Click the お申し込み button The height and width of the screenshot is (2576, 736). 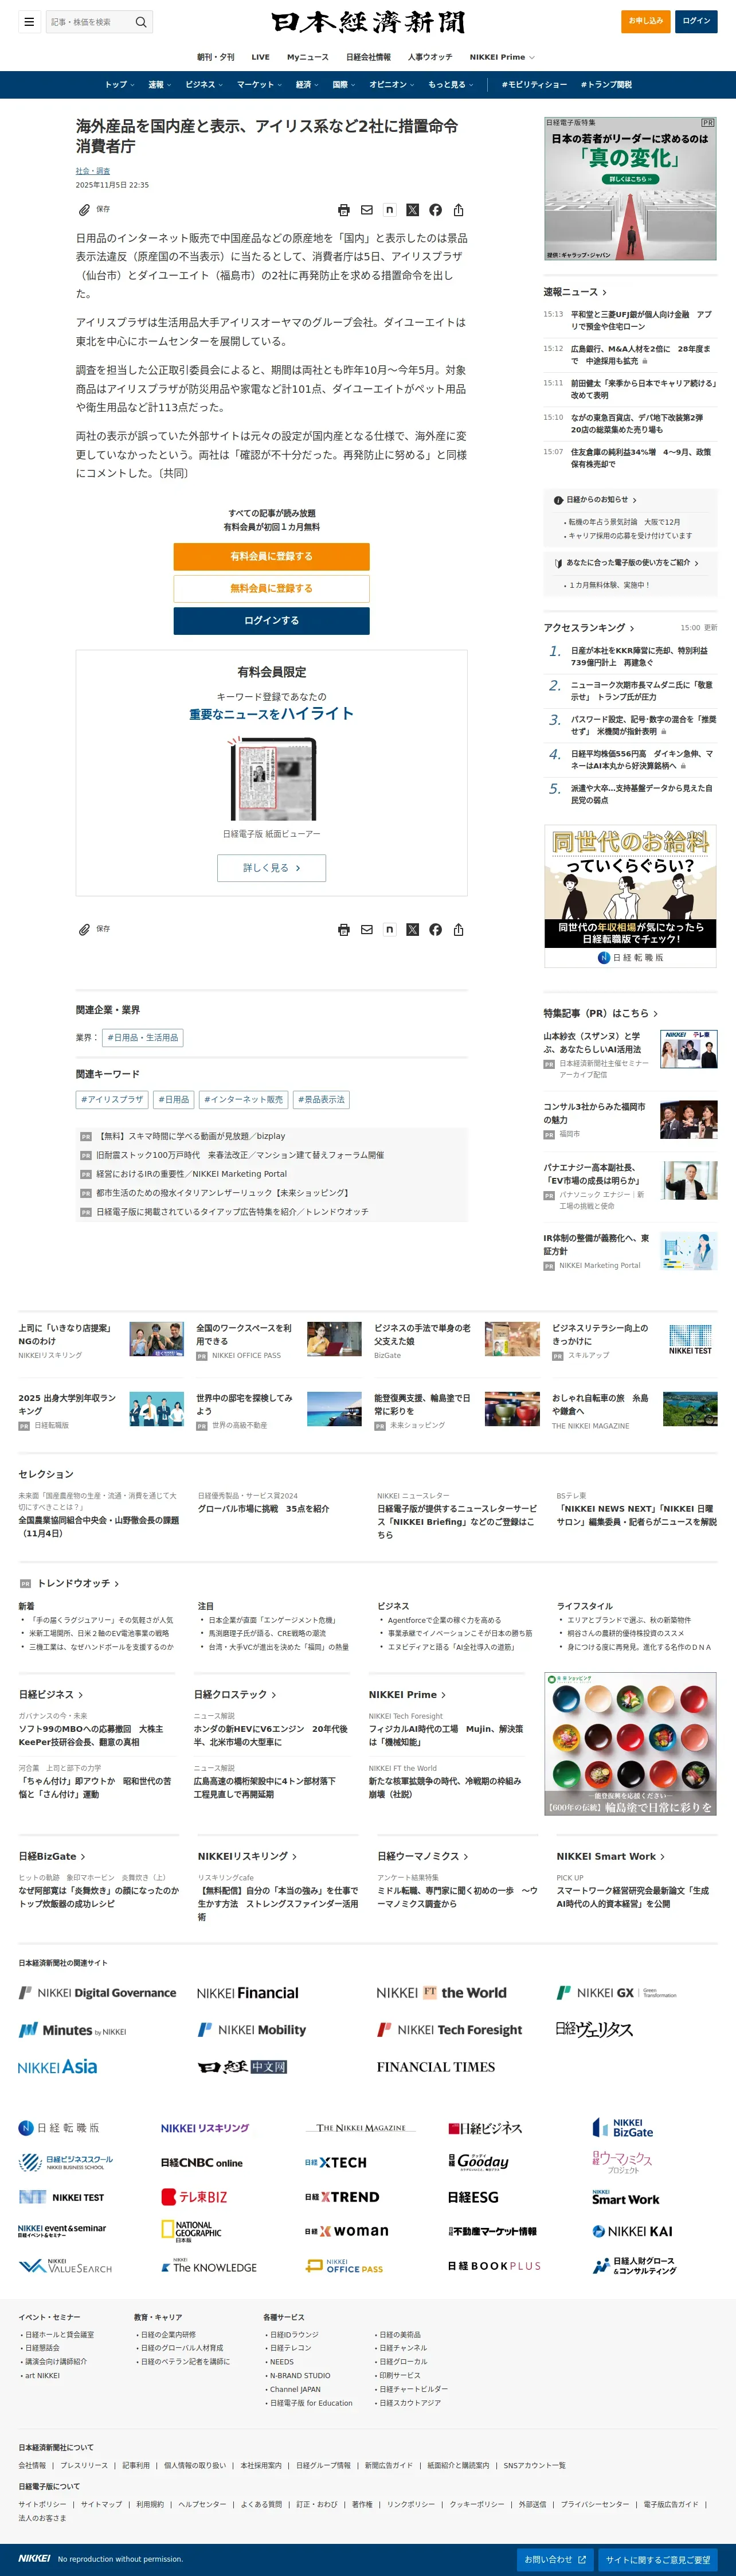tap(646, 21)
